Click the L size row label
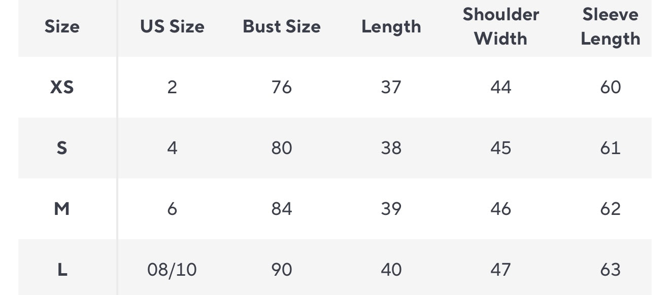Viewport: 670px width, 295px height. pos(62,270)
